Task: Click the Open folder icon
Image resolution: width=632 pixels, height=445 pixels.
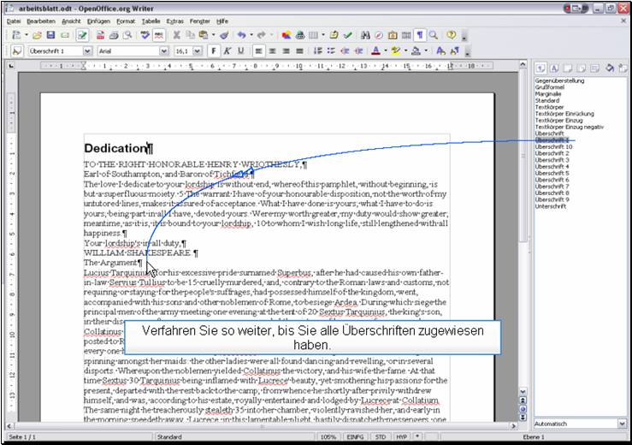Action: coord(38,35)
